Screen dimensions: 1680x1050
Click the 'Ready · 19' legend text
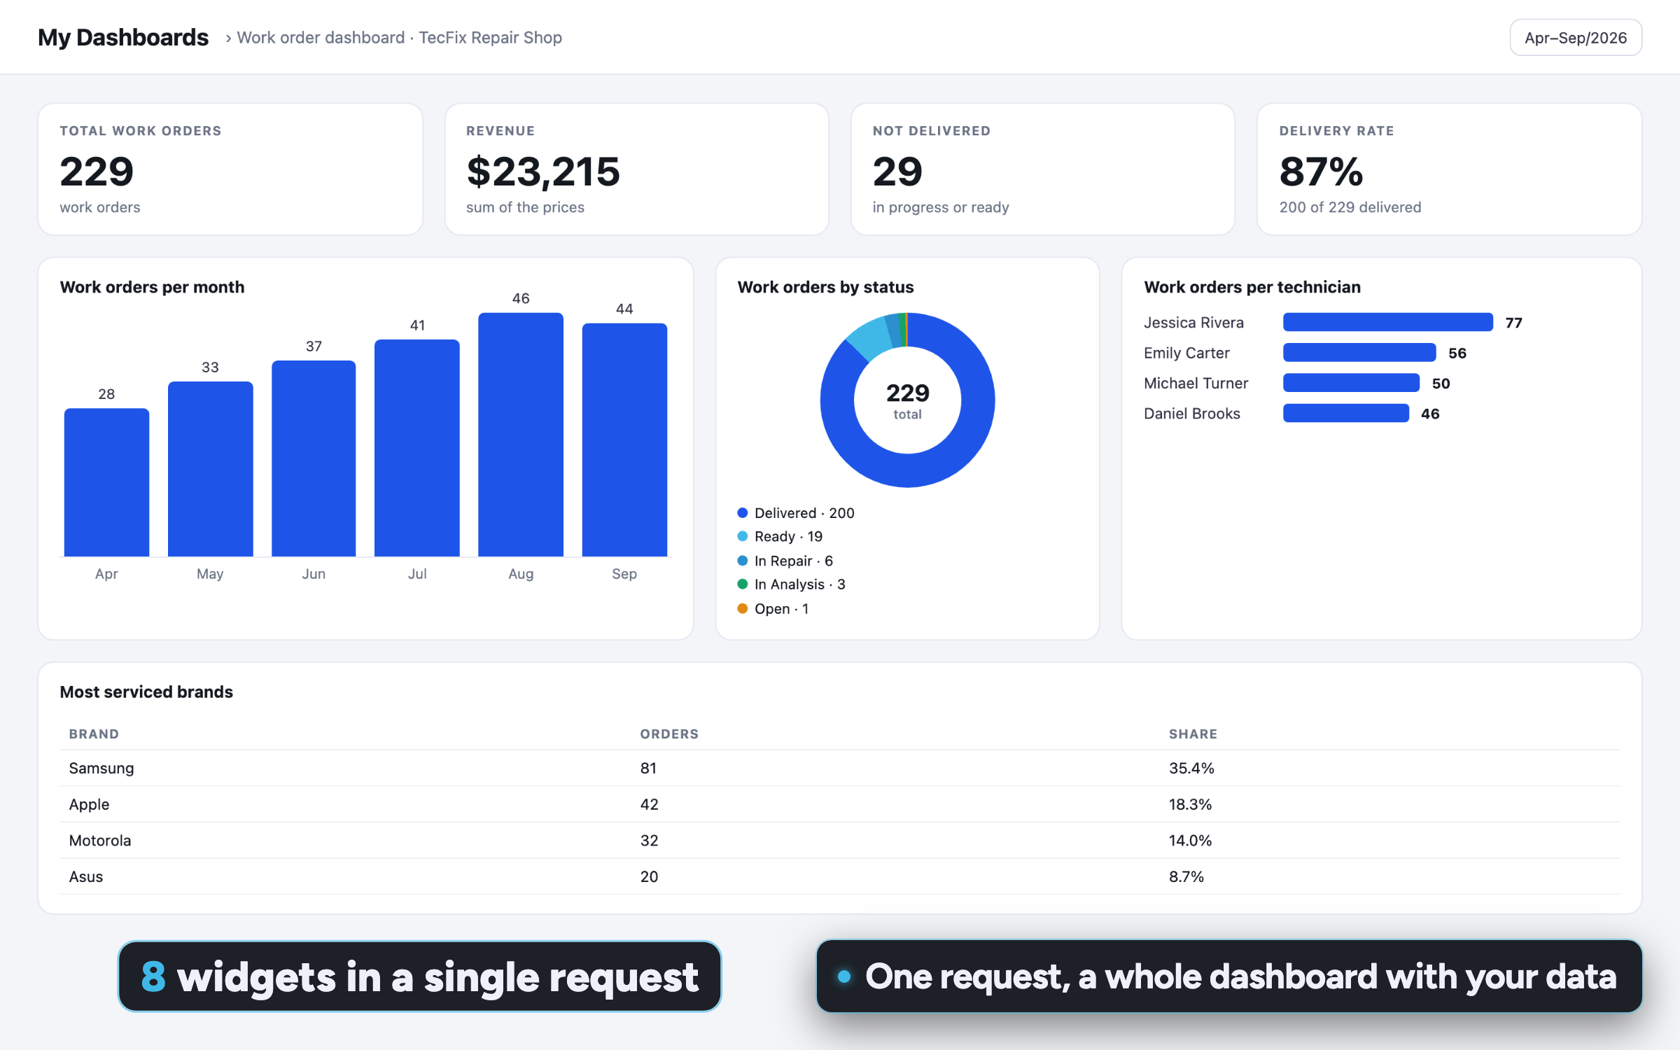788,536
